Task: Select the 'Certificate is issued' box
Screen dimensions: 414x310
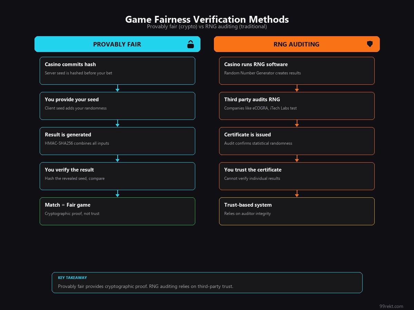Action: (297, 141)
